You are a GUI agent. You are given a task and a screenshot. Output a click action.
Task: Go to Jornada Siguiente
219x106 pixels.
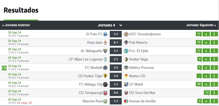pyautogui.click(x=201, y=25)
